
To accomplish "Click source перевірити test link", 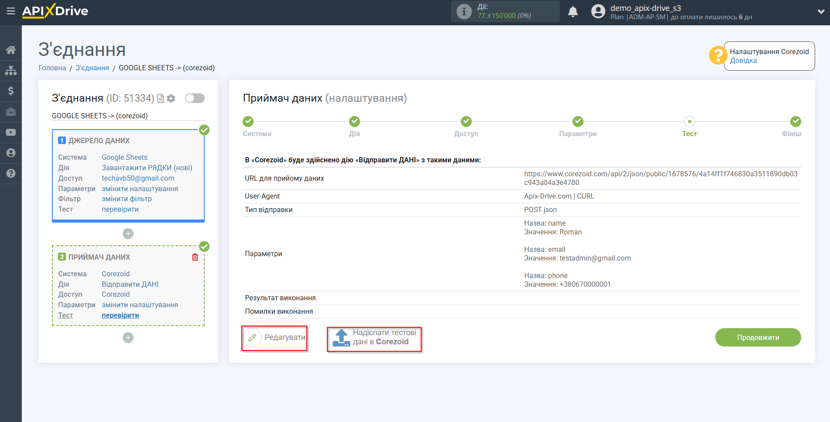I will click(x=120, y=209).
